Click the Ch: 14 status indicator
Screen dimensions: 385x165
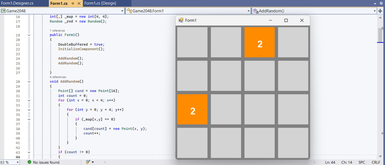coord(347,162)
